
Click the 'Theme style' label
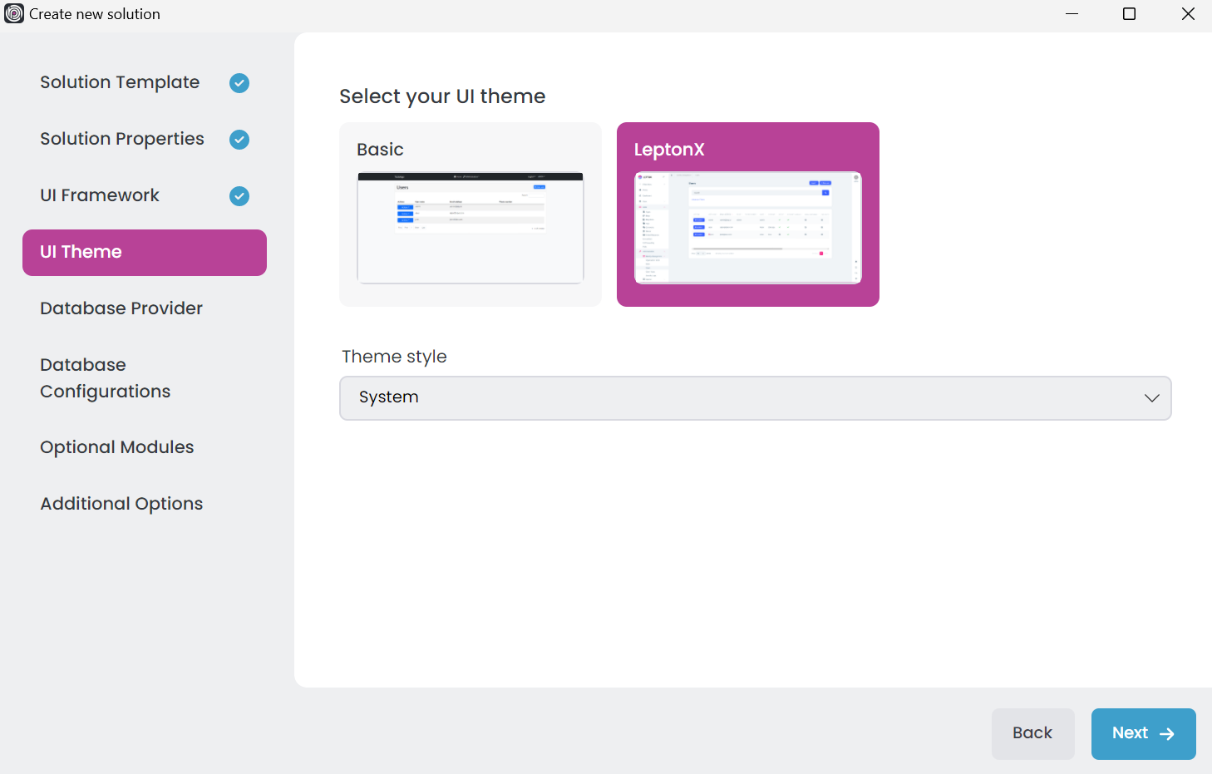[394, 357]
